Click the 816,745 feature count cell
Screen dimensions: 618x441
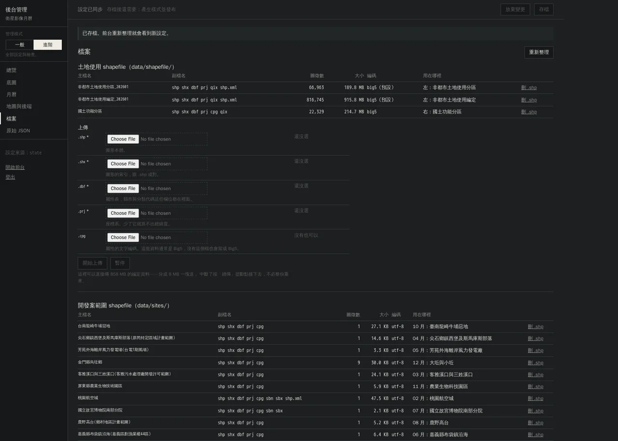[315, 100]
